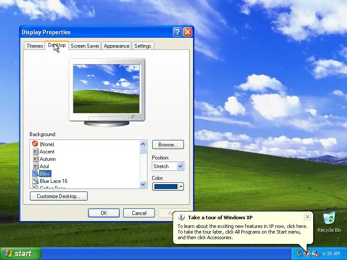The image size is (347, 260).
Task: Close the Display Properties dialog
Action: [x=187, y=32]
